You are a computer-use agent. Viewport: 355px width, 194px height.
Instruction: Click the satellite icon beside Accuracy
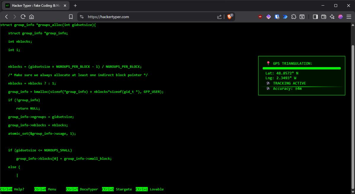point(268,89)
